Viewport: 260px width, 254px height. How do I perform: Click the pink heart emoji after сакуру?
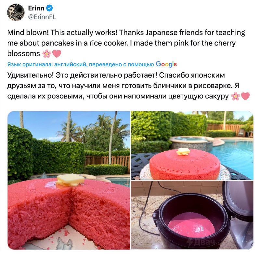(245, 96)
